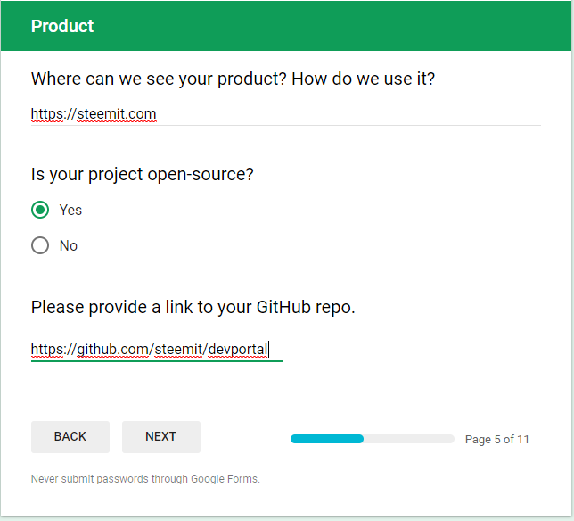Click the "Product" section title
The height and width of the screenshot is (521, 574).
(x=62, y=26)
